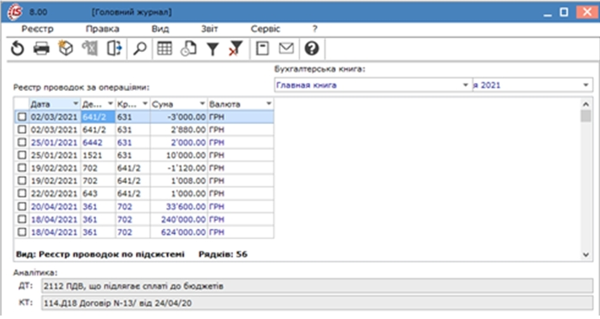Open the Де... column filter arrow
This screenshot has width=600, height=319.
(110, 104)
